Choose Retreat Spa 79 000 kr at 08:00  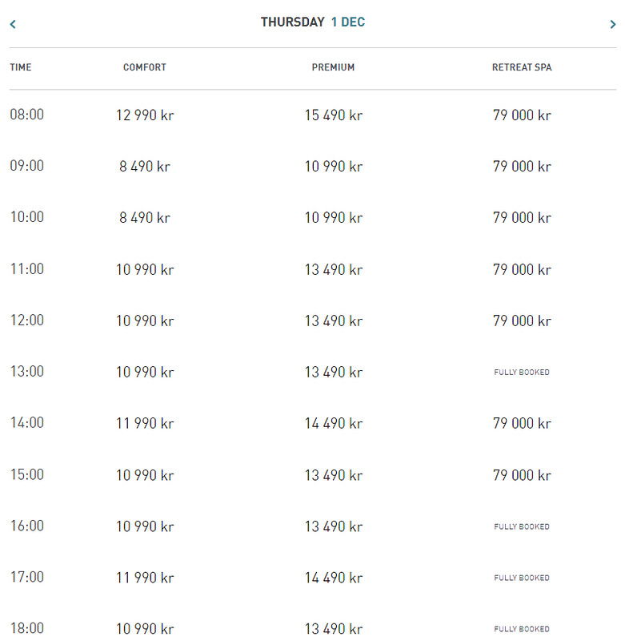522,115
